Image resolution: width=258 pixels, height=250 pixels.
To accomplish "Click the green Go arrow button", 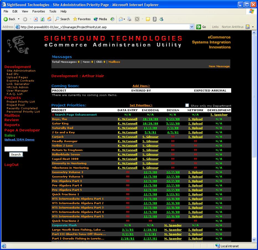I will [x=199, y=27].
